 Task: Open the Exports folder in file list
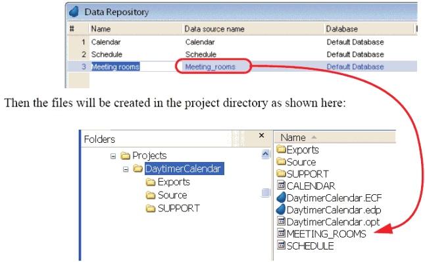click(297, 149)
